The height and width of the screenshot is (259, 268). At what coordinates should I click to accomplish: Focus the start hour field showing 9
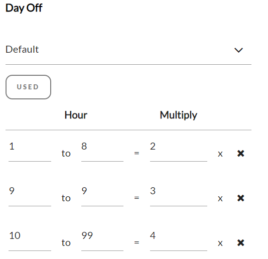30,195
